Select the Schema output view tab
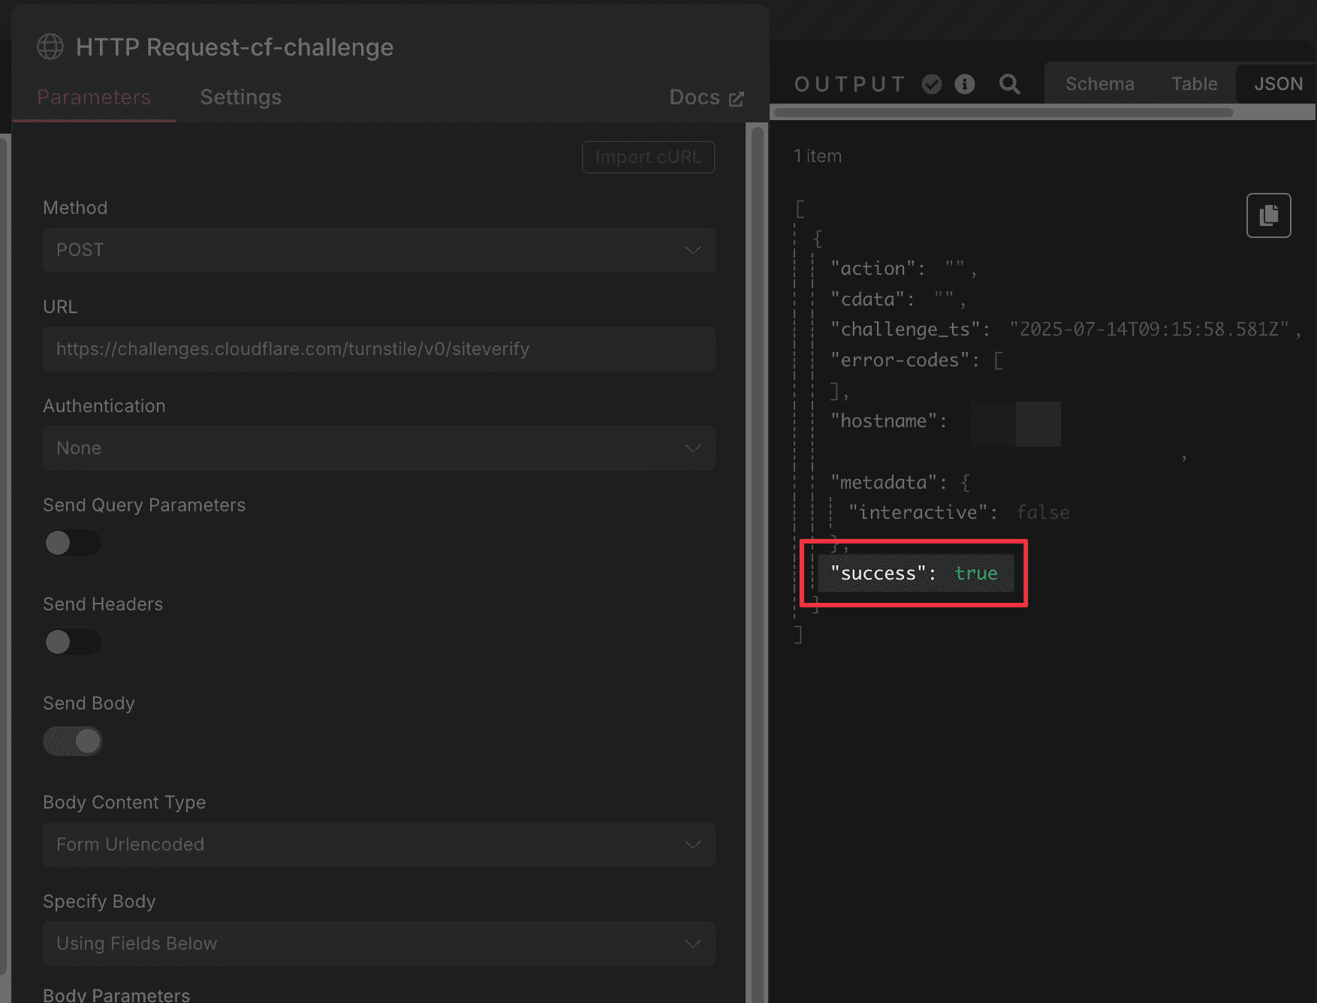Image resolution: width=1317 pixels, height=1003 pixels. point(1099,84)
